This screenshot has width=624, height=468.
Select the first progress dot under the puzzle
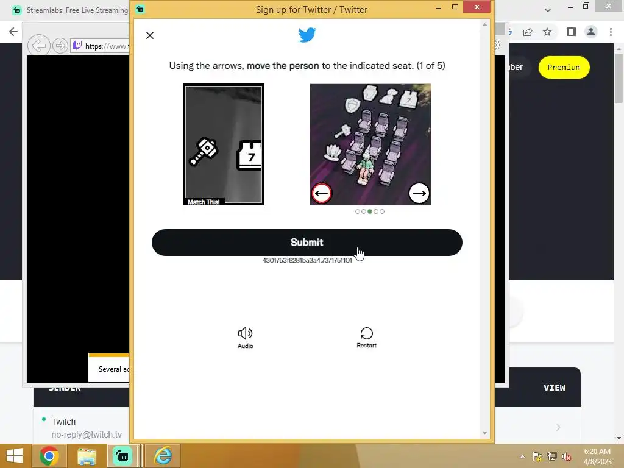click(x=357, y=211)
